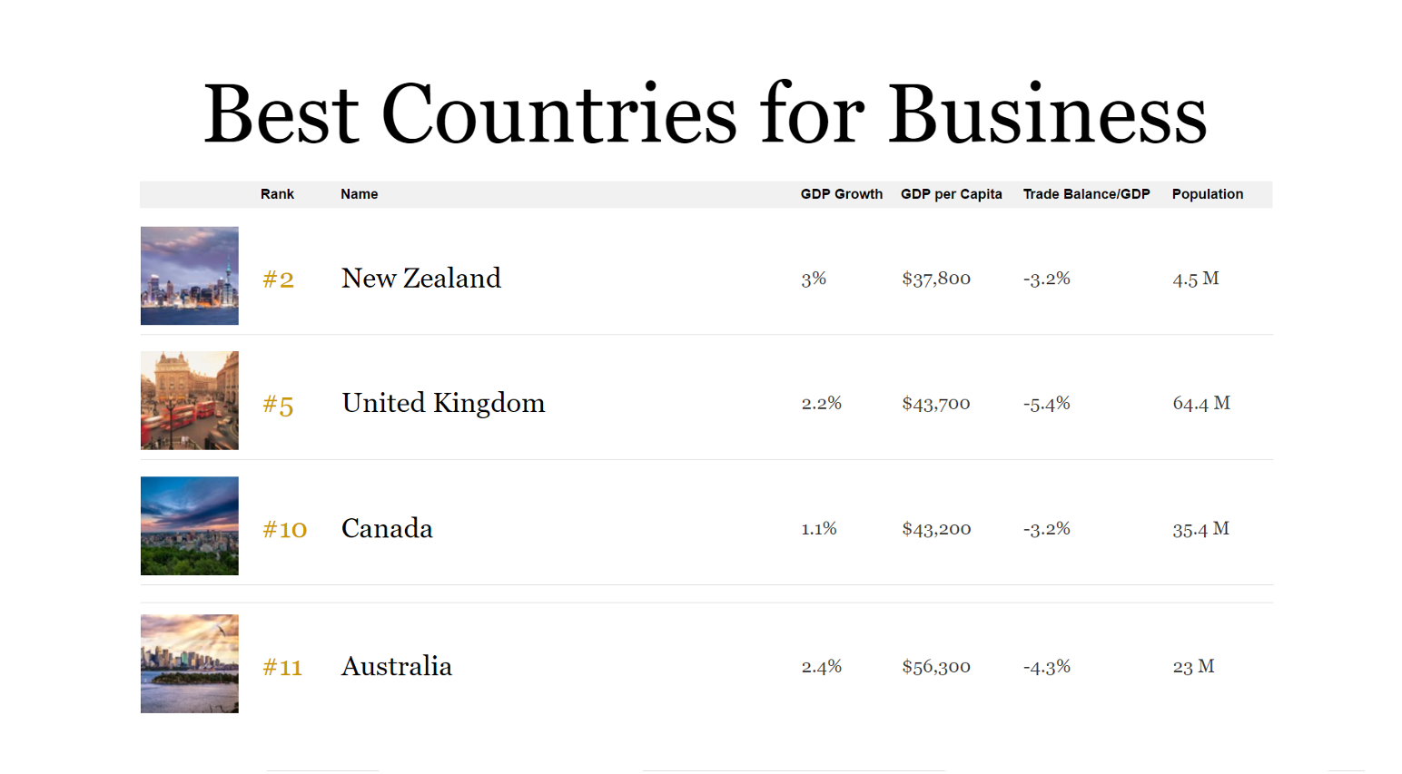Screen dimensions: 1402x774
Task: Sort by the Name column header
Action: 359,194
